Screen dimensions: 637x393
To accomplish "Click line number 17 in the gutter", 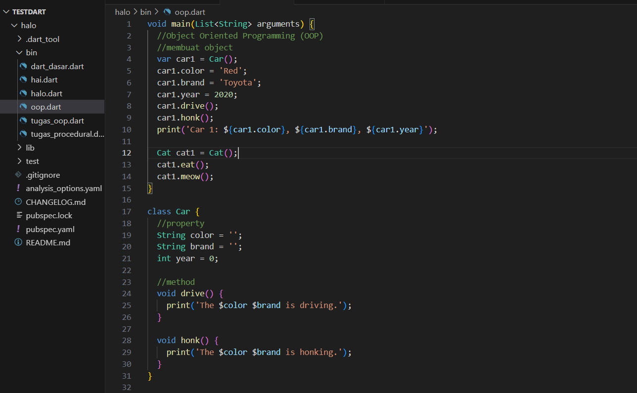I will point(127,211).
